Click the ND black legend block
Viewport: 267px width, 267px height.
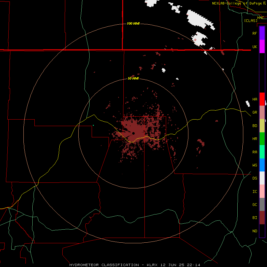[262, 231]
